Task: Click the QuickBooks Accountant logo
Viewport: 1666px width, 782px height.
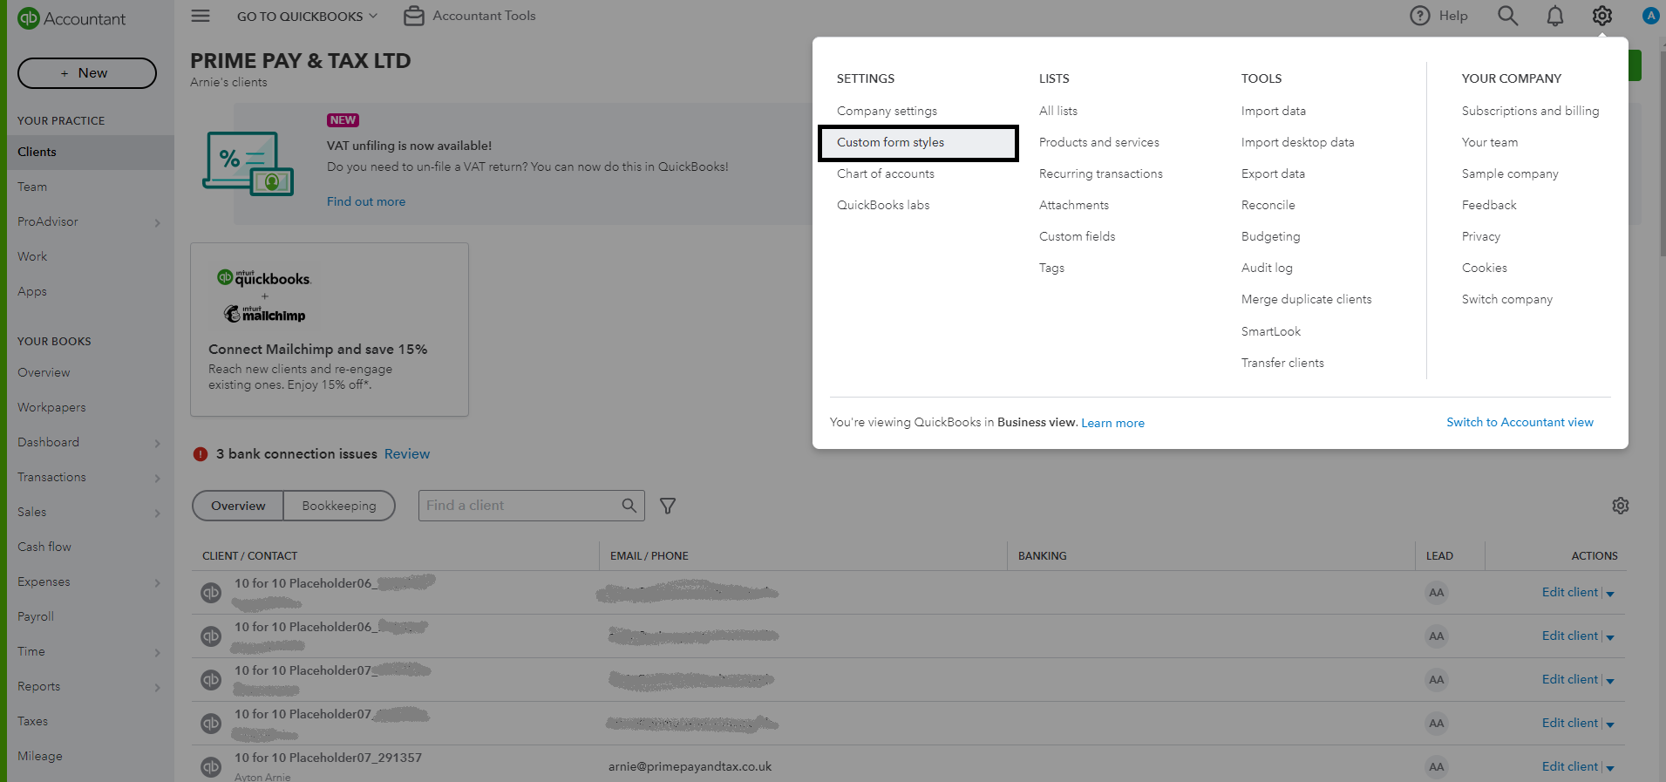Action: (71, 18)
